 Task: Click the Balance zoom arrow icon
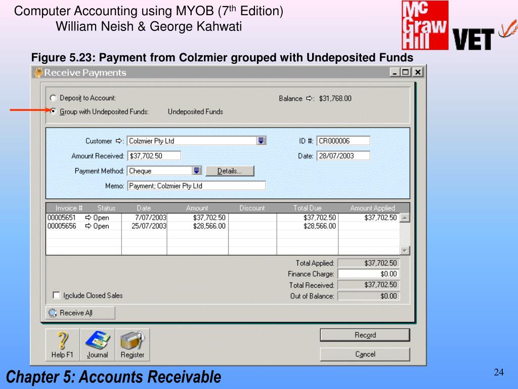[309, 98]
